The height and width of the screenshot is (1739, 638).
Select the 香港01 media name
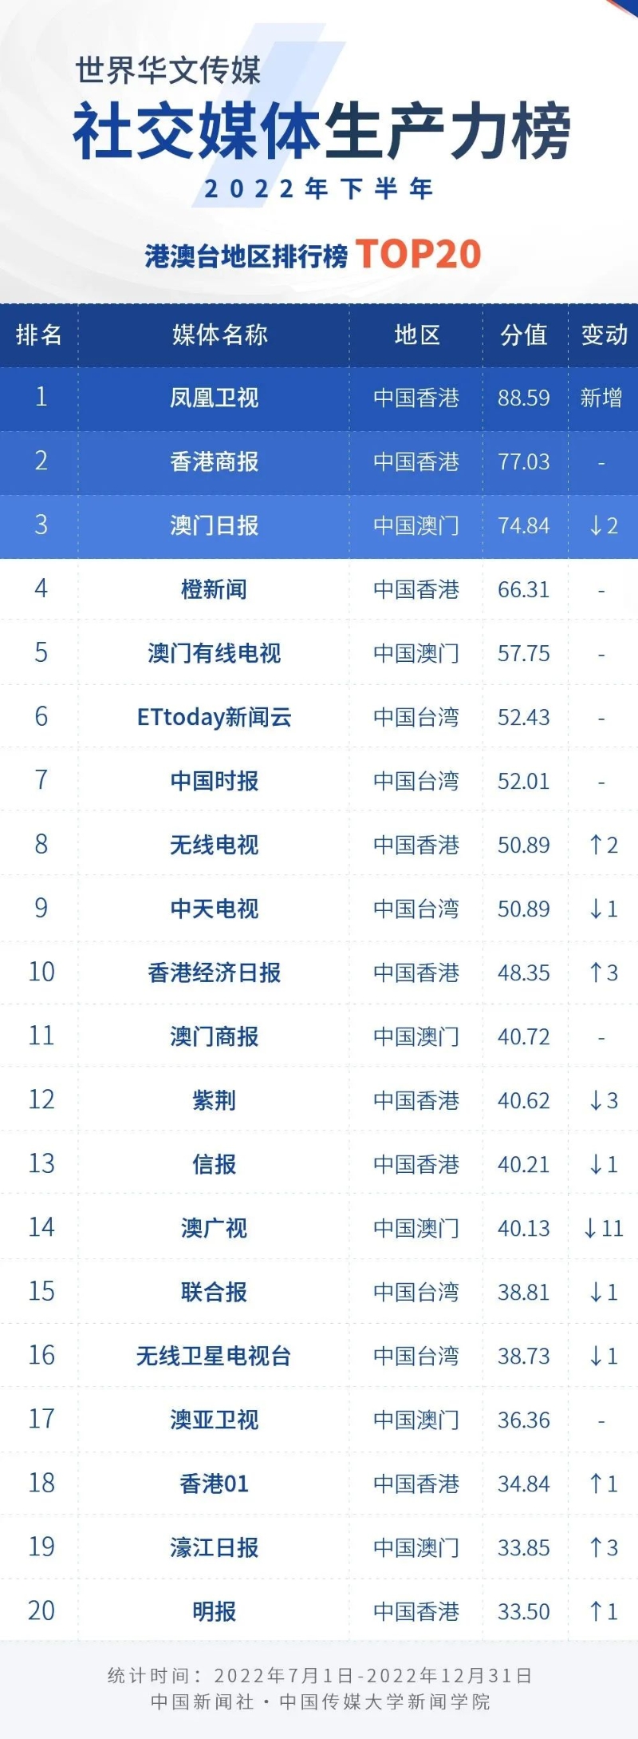coord(214,1483)
